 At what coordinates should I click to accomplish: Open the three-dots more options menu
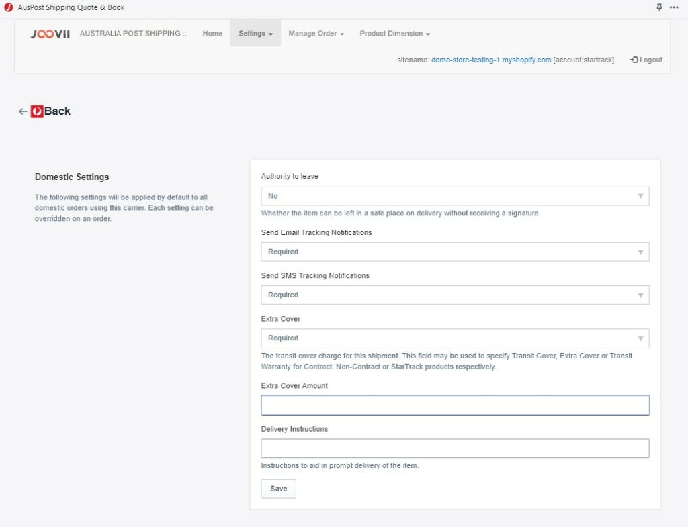pos(674,7)
